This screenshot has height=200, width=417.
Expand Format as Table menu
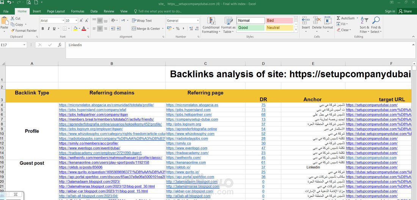click(228, 25)
